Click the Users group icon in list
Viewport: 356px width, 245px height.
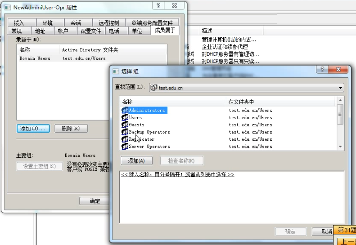click(125, 117)
